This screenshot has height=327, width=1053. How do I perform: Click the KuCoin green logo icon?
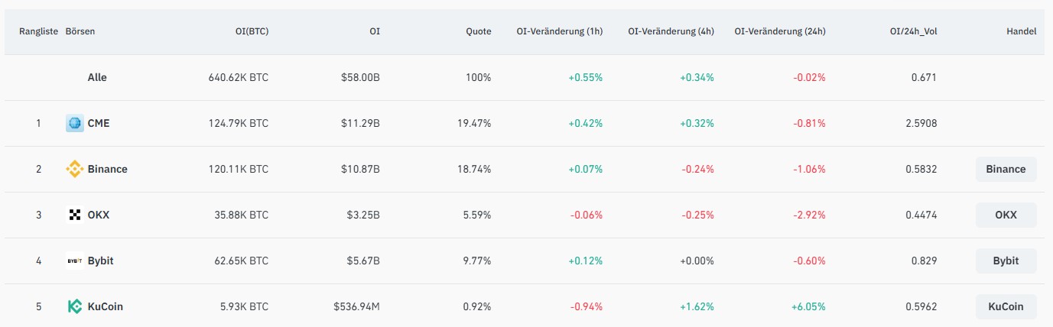(x=74, y=306)
